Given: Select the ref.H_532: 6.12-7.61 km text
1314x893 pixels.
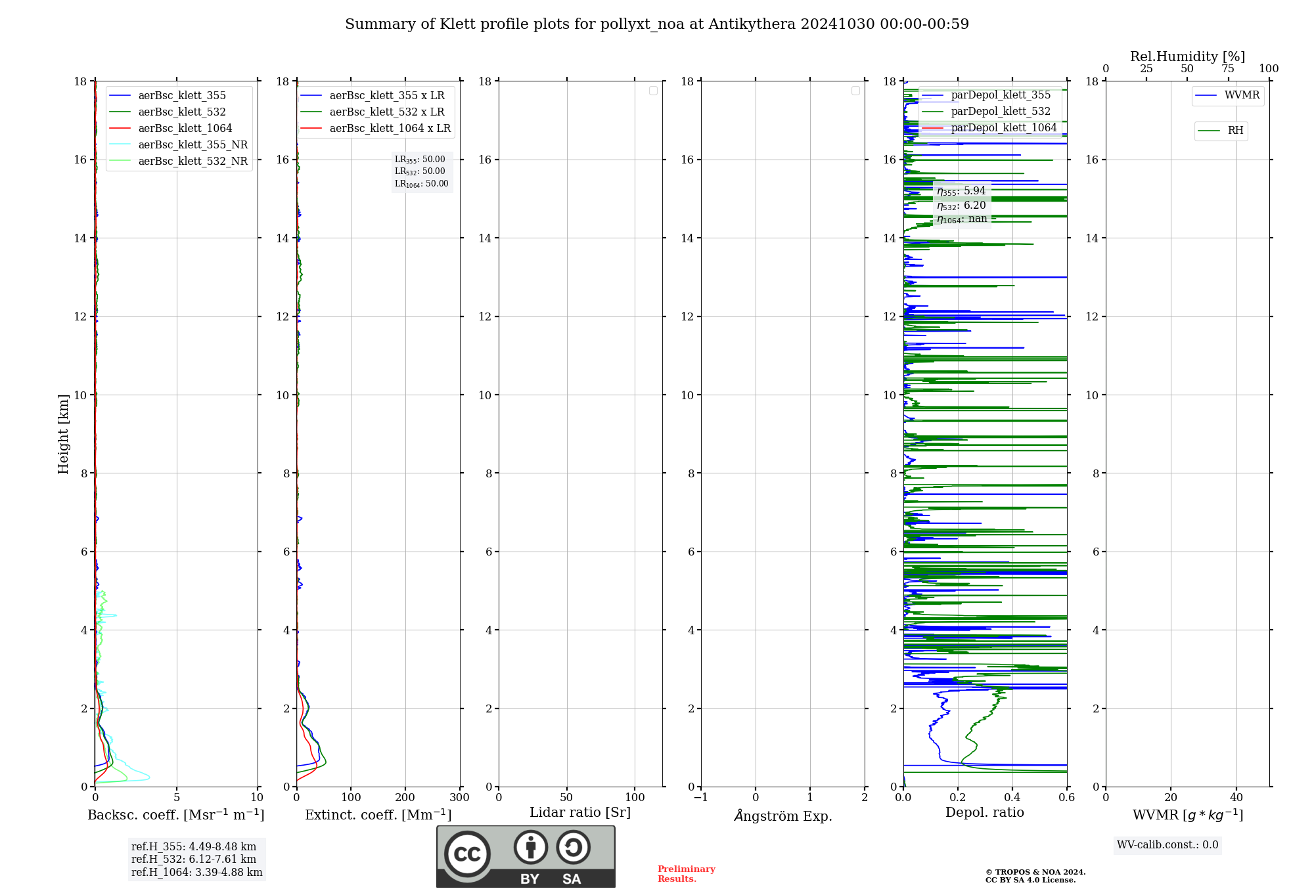Looking at the screenshot, I should [x=194, y=860].
